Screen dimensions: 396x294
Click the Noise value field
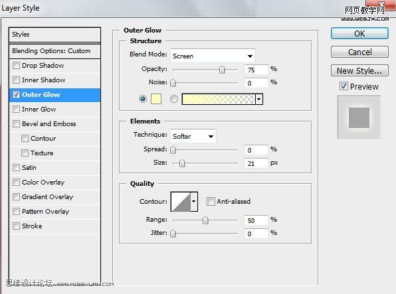point(256,83)
